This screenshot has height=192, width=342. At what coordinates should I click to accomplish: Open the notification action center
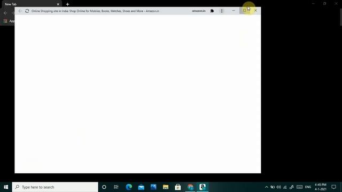[x=333, y=187]
